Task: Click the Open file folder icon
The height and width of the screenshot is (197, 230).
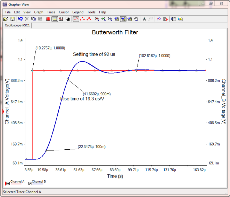Action: tap(5, 19)
